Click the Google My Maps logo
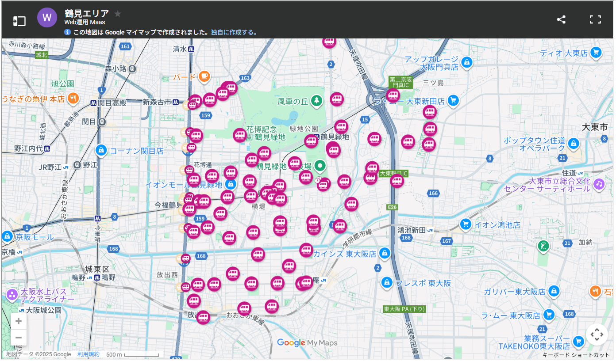This screenshot has height=361, width=616. (307, 343)
